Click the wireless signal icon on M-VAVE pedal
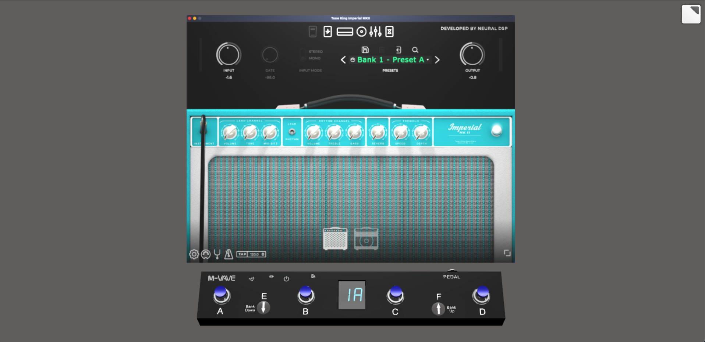 tap(313, 276)
